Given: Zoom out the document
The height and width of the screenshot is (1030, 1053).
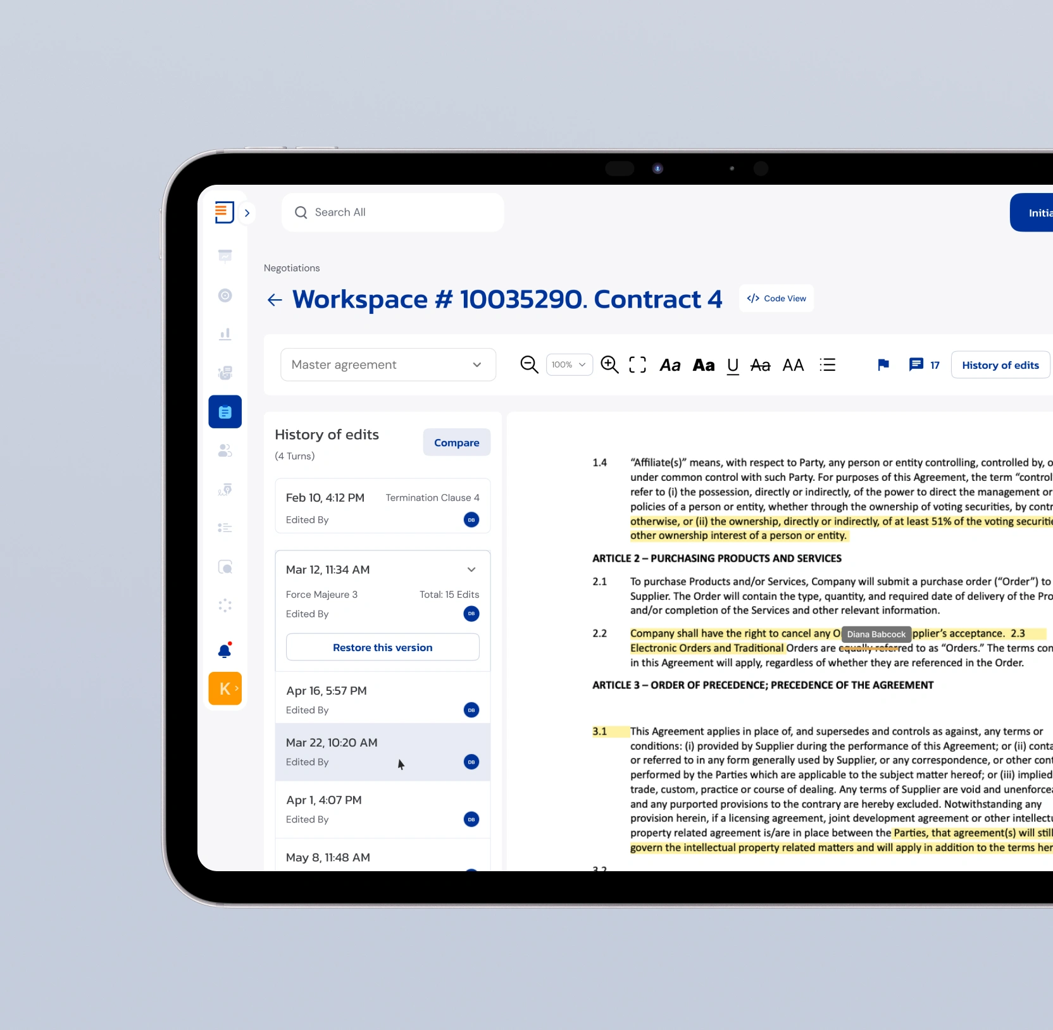Looking at the screenshot, I should [529, 365].
